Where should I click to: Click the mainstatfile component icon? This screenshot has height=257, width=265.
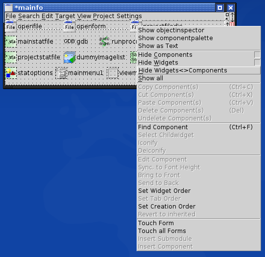pos(11,42)
